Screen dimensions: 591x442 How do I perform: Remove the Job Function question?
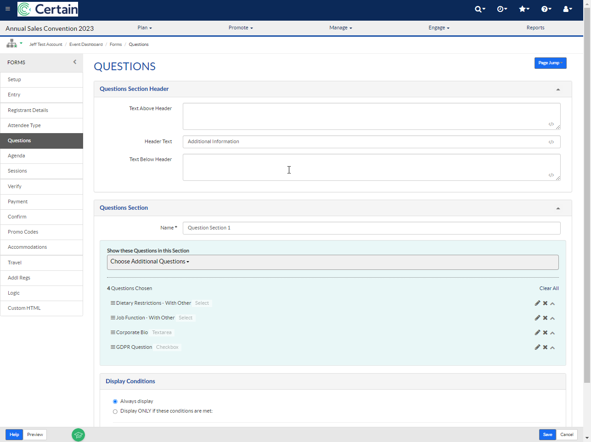(x=545, y=318)
